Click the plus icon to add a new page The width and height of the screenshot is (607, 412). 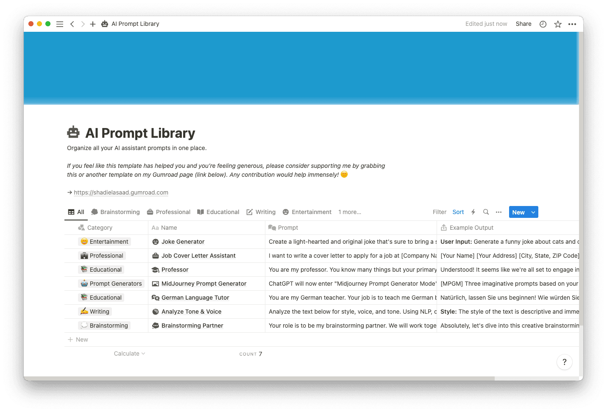pyautogui.click(x=93, y=24)
